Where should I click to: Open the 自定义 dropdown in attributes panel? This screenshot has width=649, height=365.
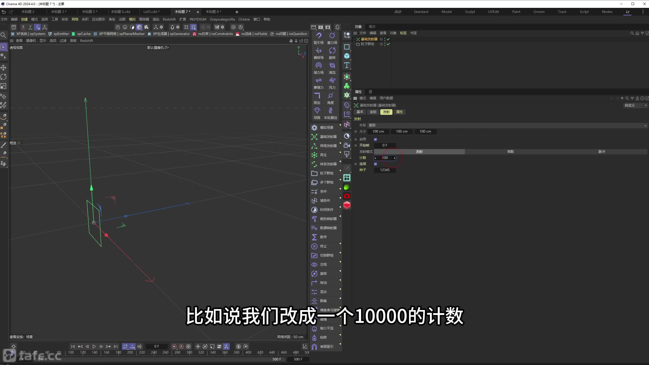coord(636,105)
